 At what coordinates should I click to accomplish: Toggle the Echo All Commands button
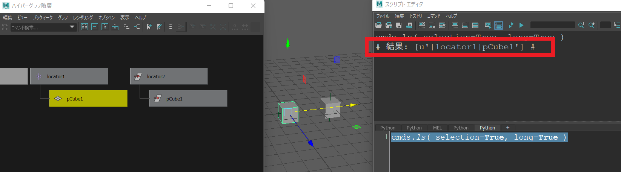[x=488, y=25]
